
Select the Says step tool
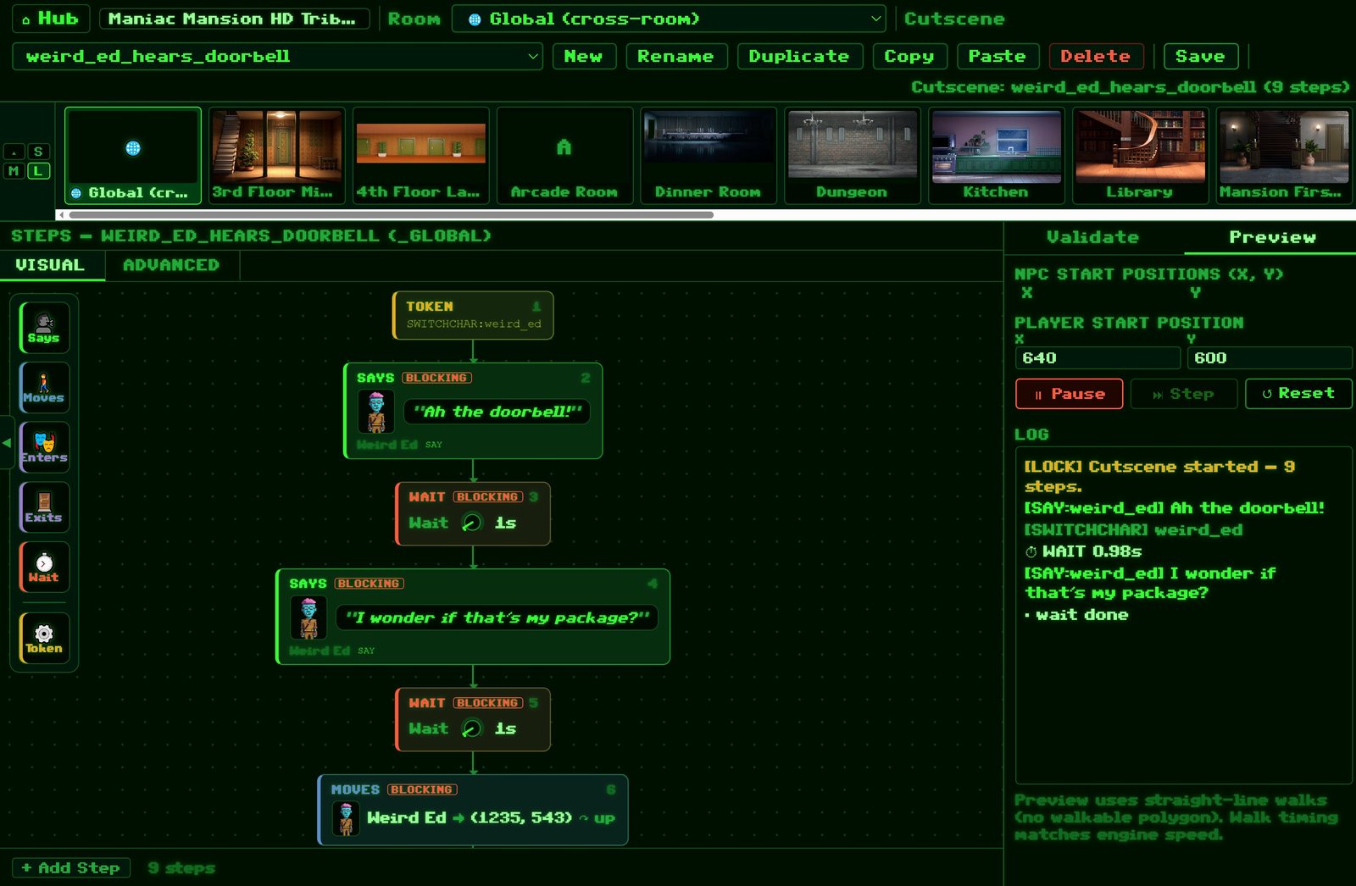point(44,328)
